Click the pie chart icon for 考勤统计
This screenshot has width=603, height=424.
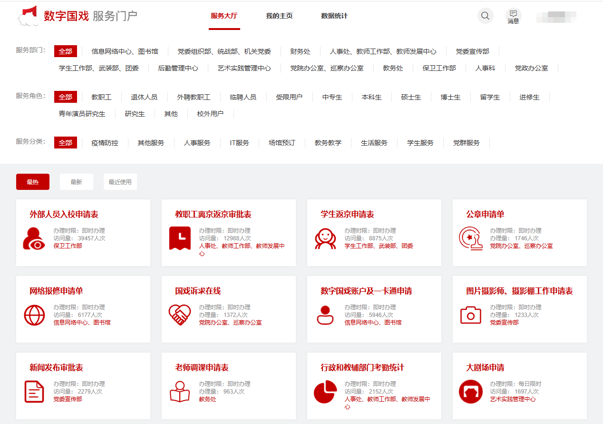coord(325,392)
